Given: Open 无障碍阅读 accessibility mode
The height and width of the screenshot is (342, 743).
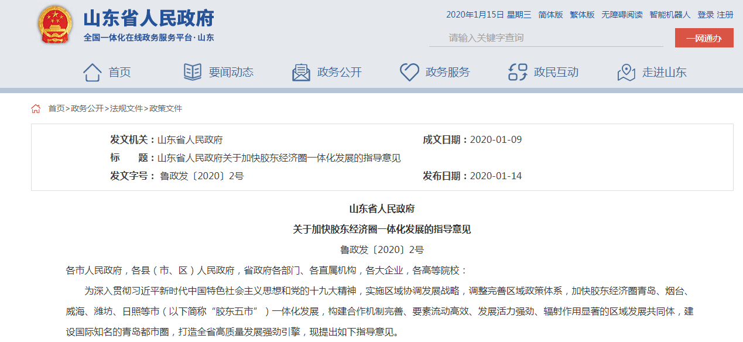Looking at the screenshot, I should click(622, 15).
